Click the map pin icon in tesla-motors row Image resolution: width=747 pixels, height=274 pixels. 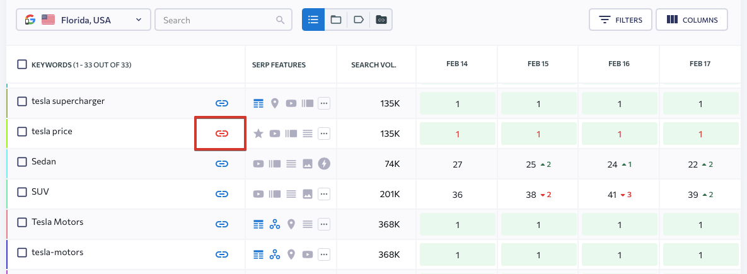pyautogui.click(x=291, y=254)
